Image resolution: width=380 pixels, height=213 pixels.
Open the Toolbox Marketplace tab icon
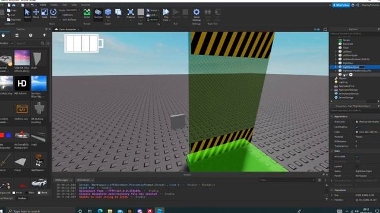[x=3, y=35]
